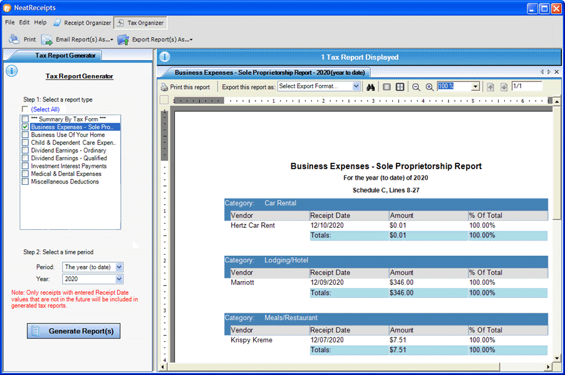
Task: Enable Dividend Earnings - Ordinary report
Action: point(25,150)
